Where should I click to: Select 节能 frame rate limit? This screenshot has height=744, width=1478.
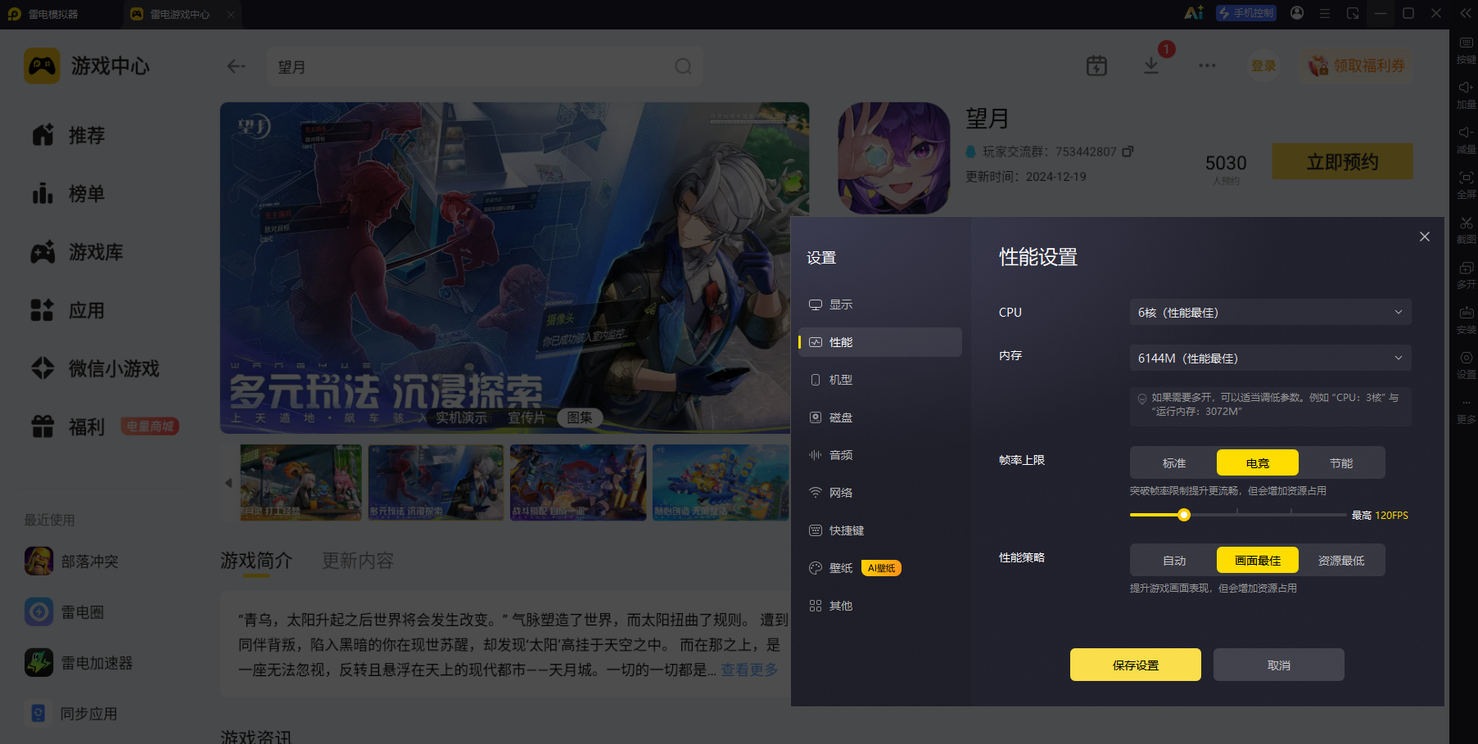[x=1341, y=462]
